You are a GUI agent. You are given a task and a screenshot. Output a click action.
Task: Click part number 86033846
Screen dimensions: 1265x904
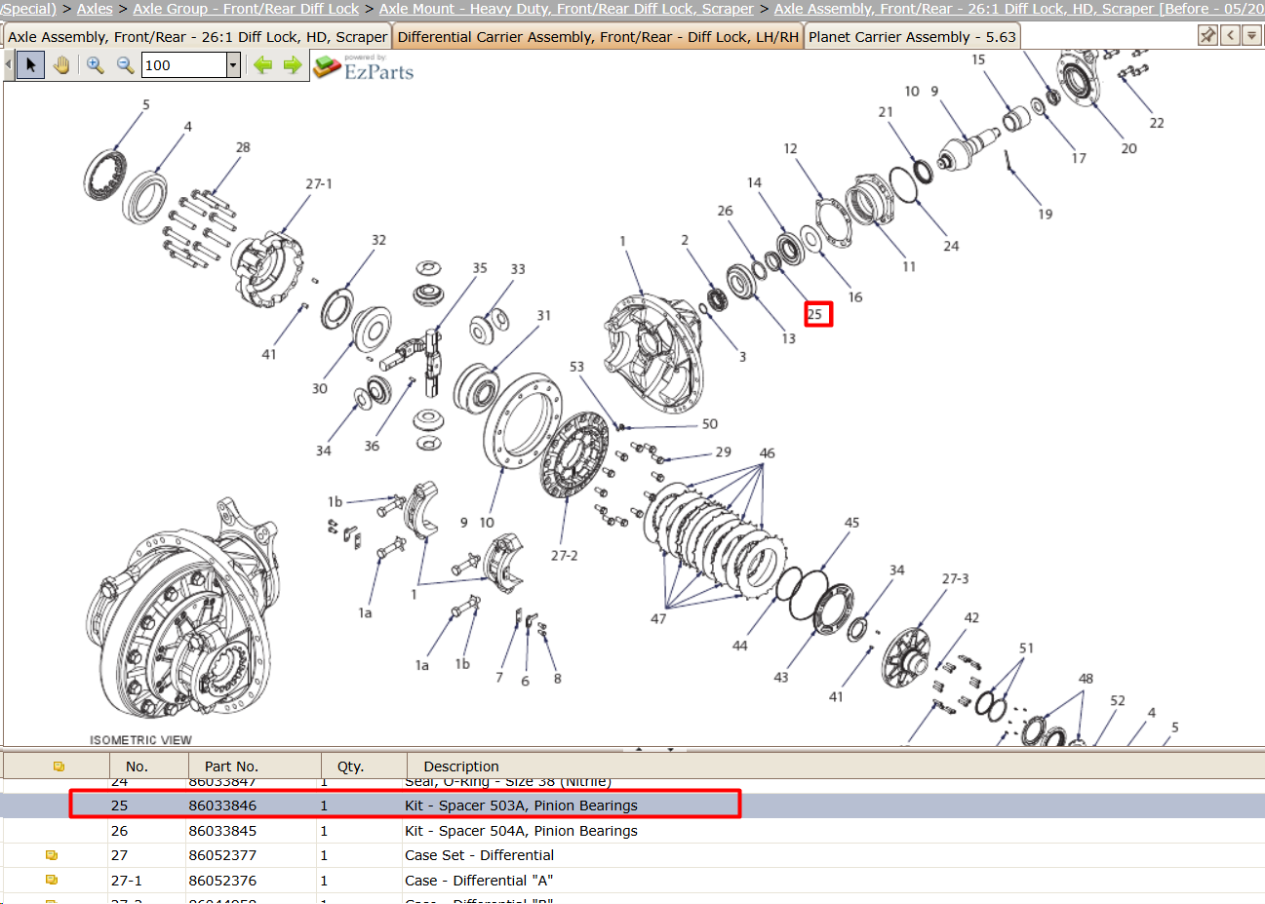coord(222,806)
